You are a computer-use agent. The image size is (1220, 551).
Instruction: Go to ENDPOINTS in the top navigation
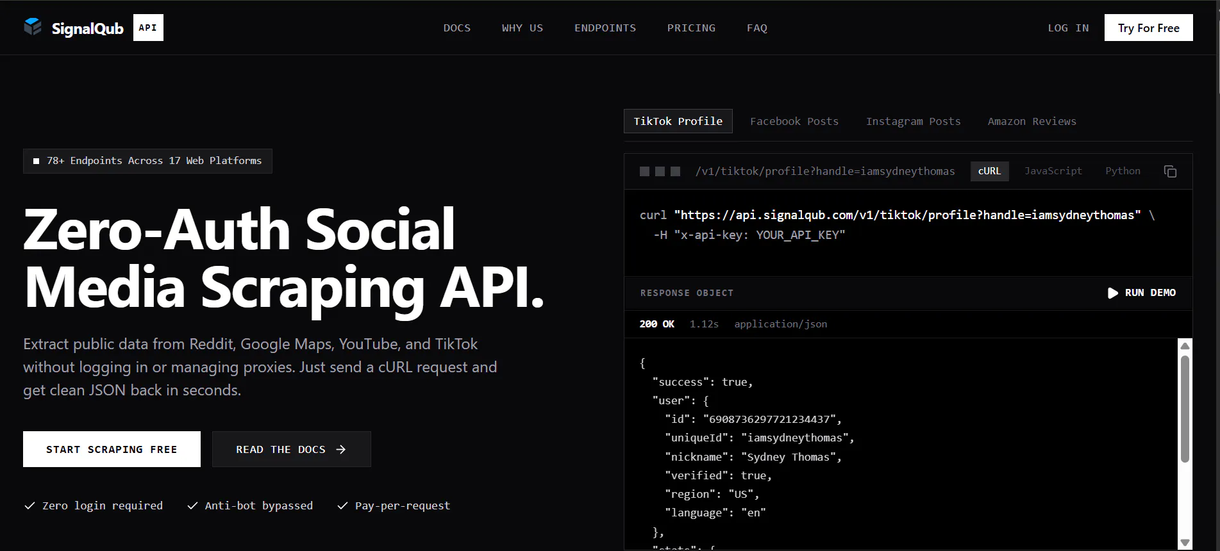(x=605, y=28)
